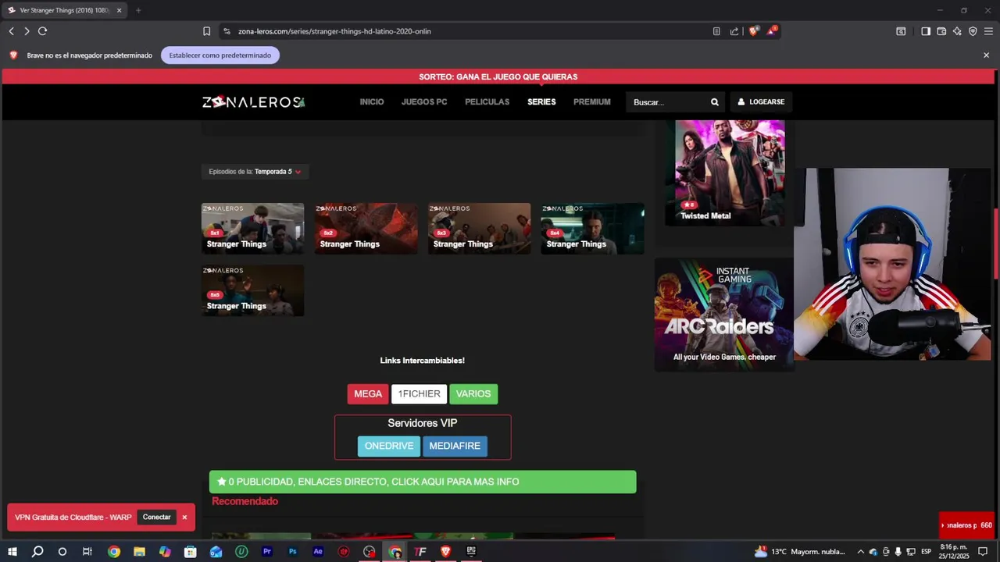Click the share icon in the address bar
Screen dimensions: 1000x562
[x=734, y=31]
